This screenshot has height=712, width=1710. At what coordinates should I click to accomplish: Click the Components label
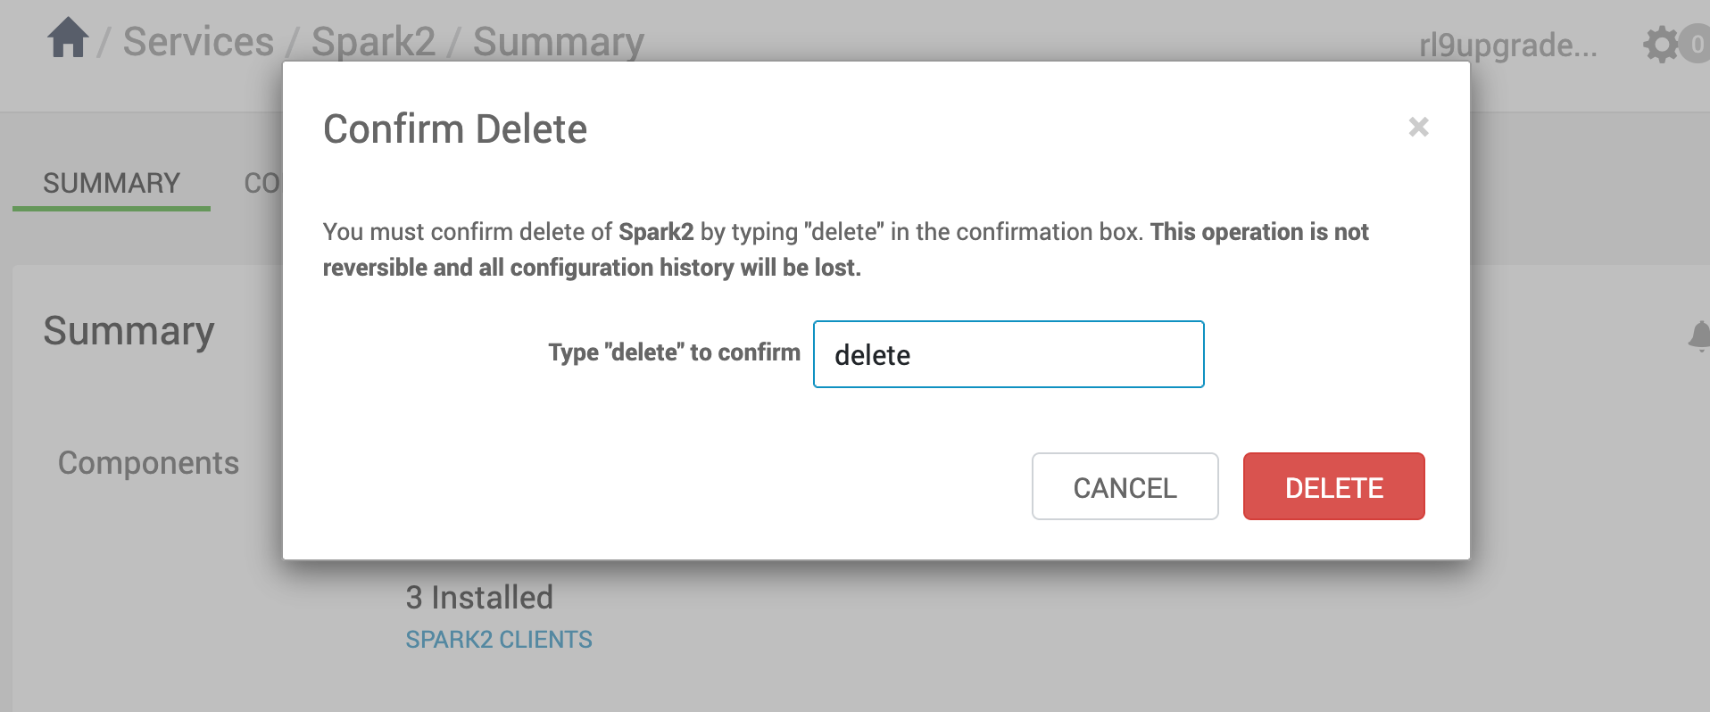(x=148, y=463)
